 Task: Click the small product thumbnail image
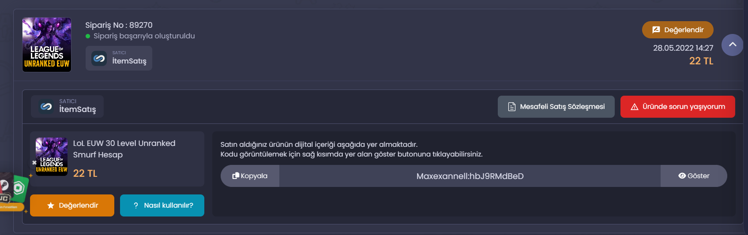(x=52, y=157)
